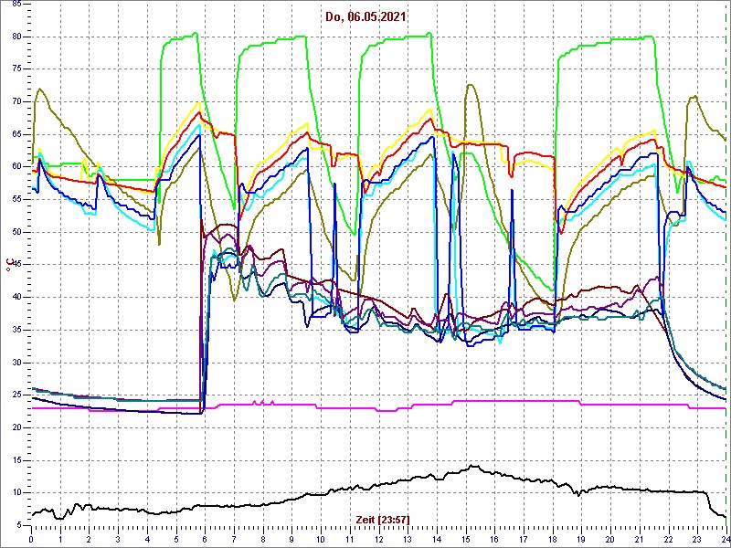Click the '85' temperature axis value

[x=16, y=5]
